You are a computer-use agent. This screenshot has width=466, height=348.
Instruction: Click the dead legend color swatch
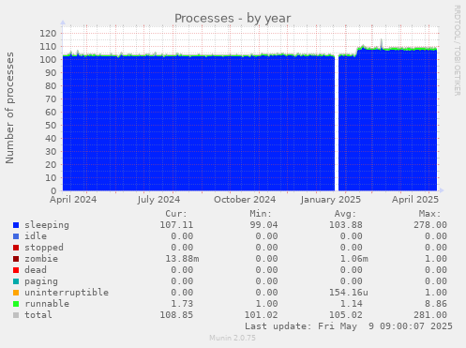pos(16,270)
